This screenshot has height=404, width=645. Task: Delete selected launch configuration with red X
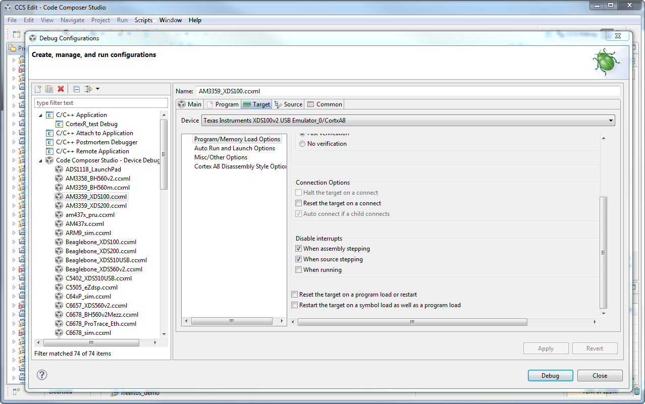(61, 89)
